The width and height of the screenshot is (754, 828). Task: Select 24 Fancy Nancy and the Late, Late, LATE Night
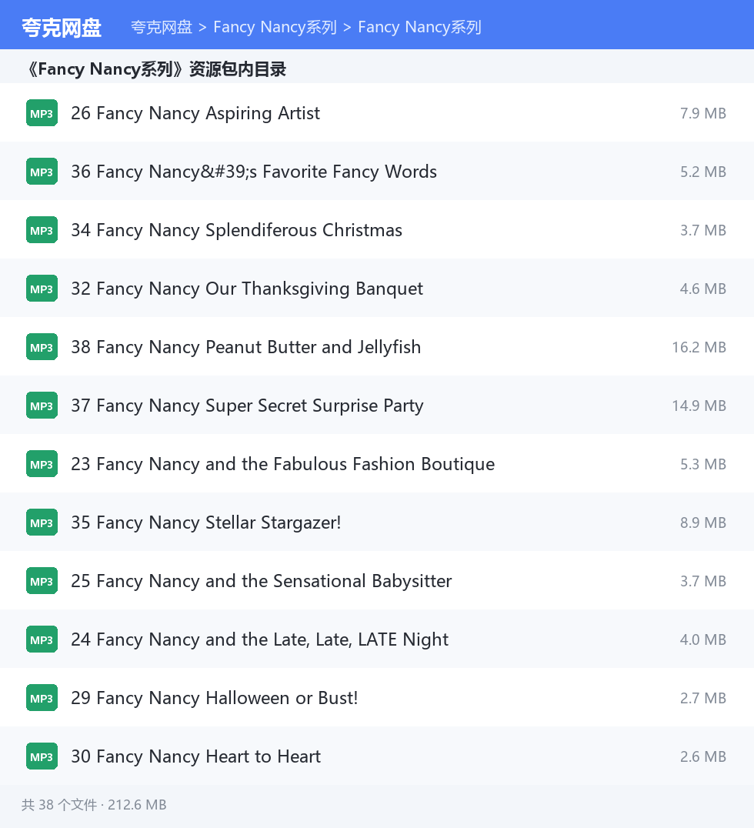click(x=260, y=639)
